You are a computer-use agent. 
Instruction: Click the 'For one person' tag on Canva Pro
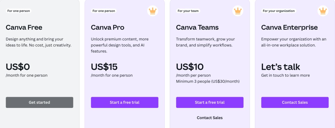point(104,11)
